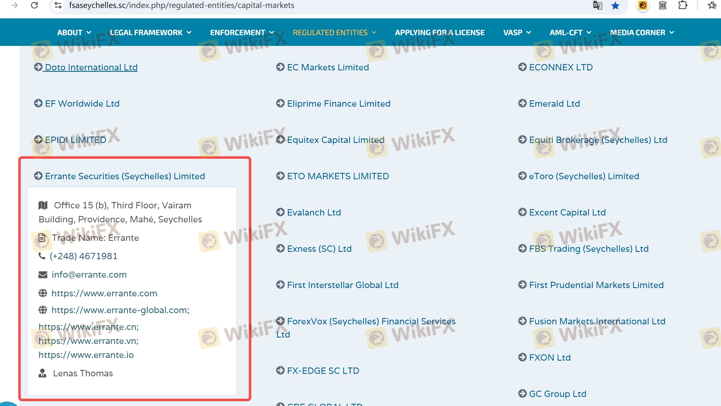Click the info@errante.com email link

point(89,275)
